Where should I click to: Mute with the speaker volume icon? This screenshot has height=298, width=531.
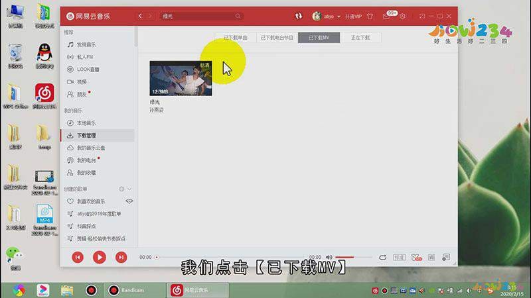pyautogui.click(x=329, y=258)
